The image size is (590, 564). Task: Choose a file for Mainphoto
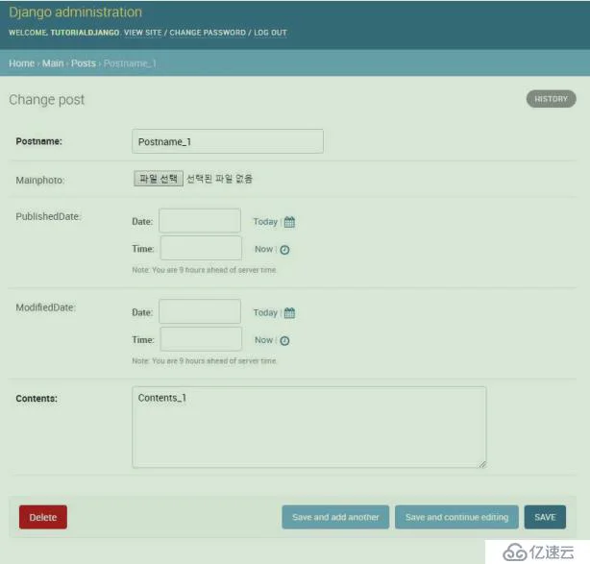(159, 179)
